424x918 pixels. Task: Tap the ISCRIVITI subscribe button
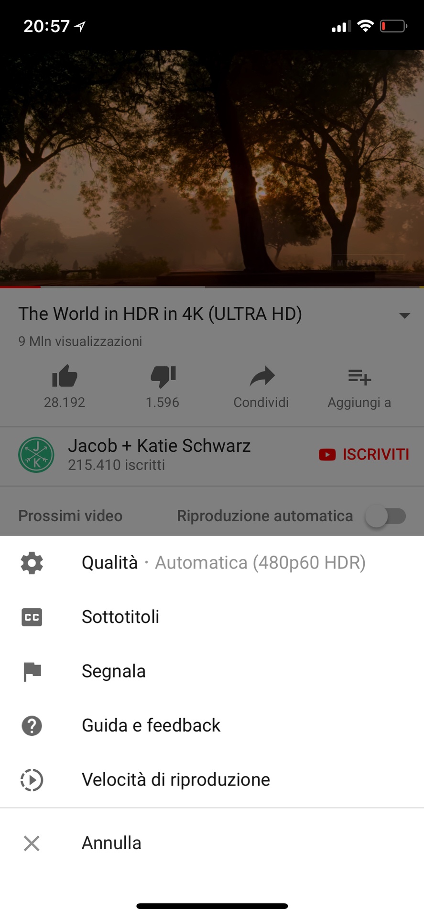(x=364, y=454)
